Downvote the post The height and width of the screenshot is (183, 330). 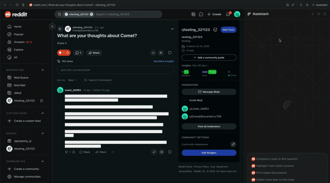click(68, 53)
